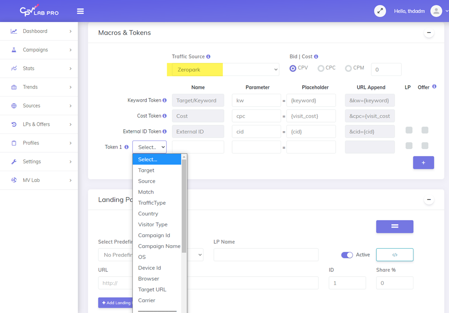Viewport: 449px width, 313px height.
Task: Check the LP box for Token 1
Action: pyautogui.click(x=409, y=145)
